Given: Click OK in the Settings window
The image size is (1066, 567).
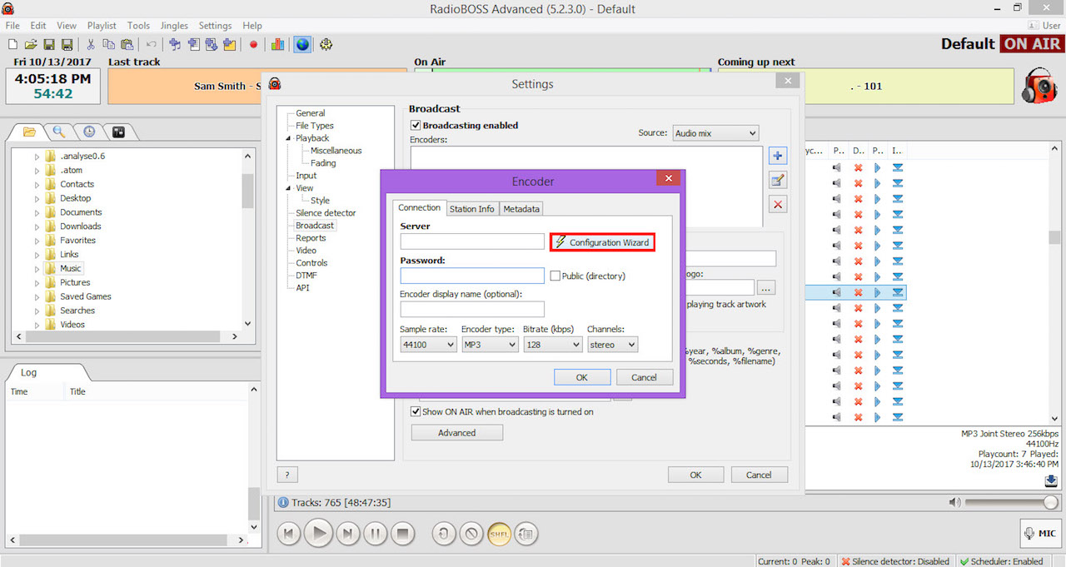Looking at the screenshot, I should click(695, 475).
